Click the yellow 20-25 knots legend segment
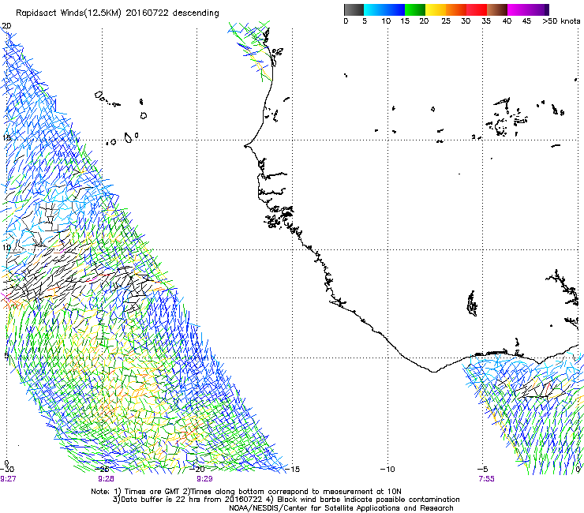This screenshot has height=513, width=584. tap(436, 9)
